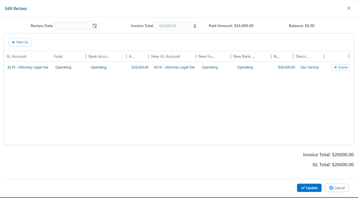Increase Invoice Total with the up arrow
358x198 pixels.
(x=195, y=25)
